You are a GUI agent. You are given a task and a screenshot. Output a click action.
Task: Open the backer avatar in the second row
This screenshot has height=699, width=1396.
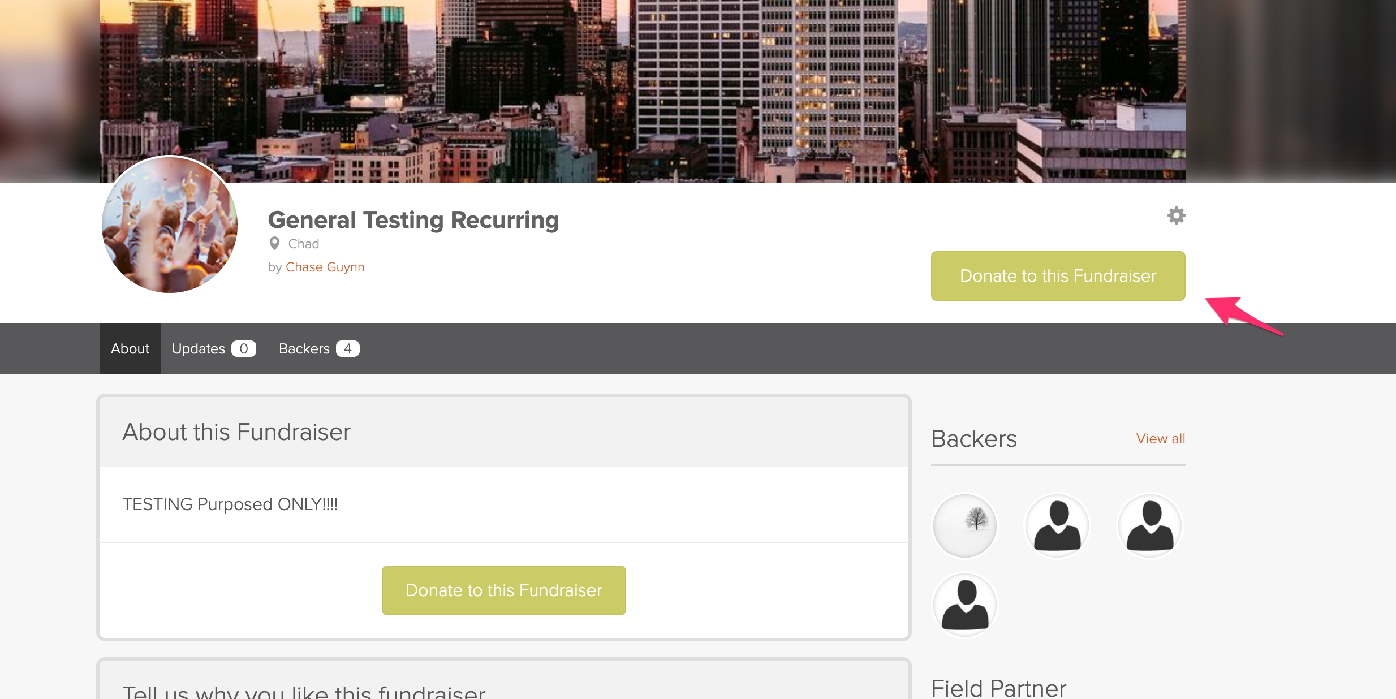(x=965, y=605)
